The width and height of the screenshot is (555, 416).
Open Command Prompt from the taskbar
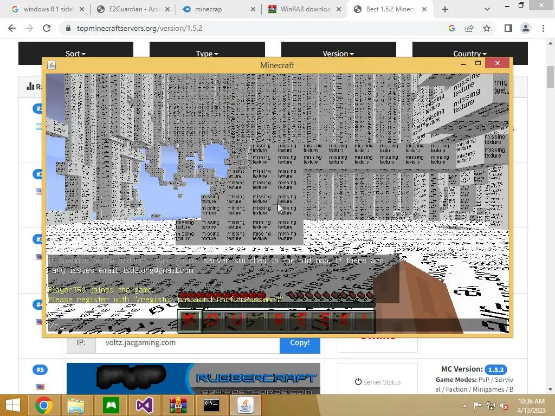click(x=211, y=405)
